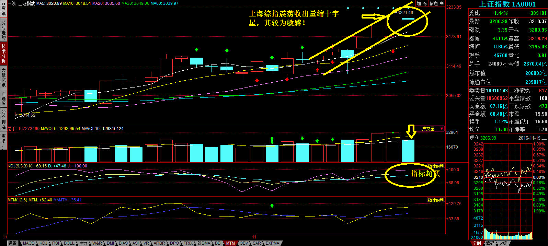This screenshot has width=548, height=246.
Task: Click the green arrow marker in MTM panel
Action: coord(272,206)
